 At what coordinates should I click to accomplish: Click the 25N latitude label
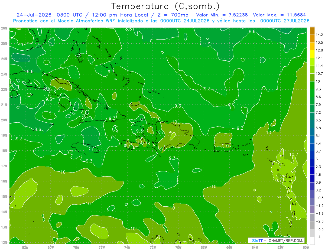4,43
